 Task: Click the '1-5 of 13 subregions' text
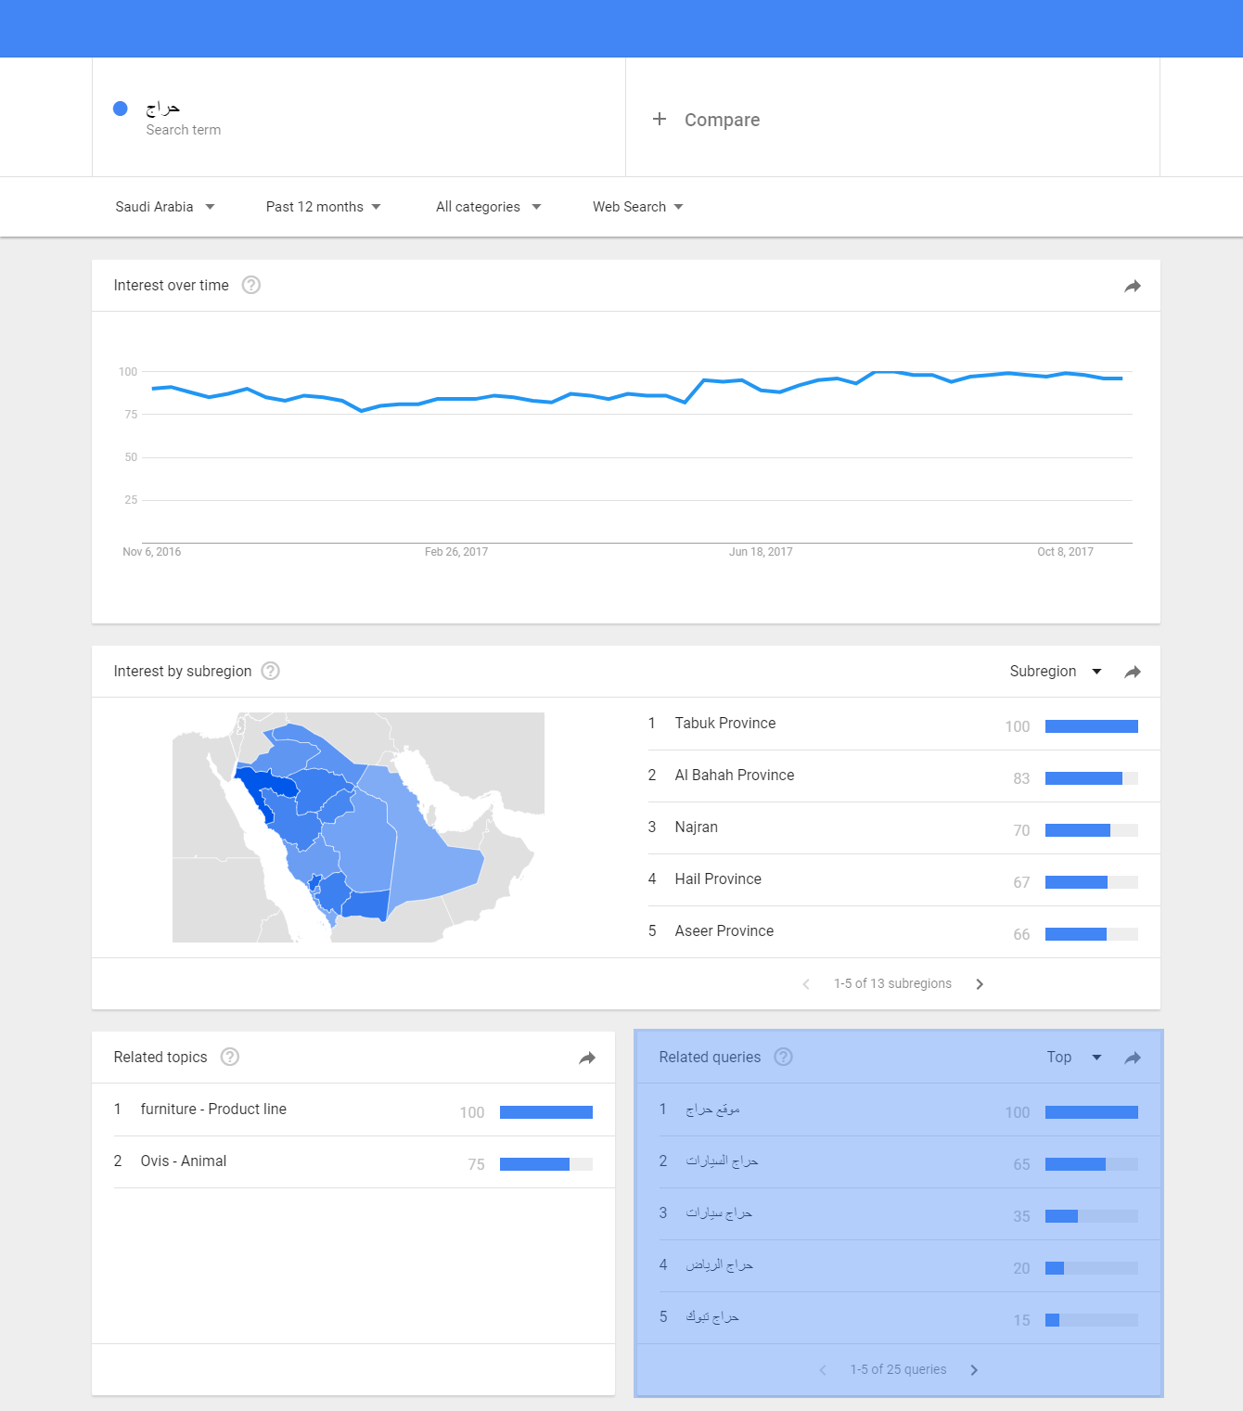[892, 983]
